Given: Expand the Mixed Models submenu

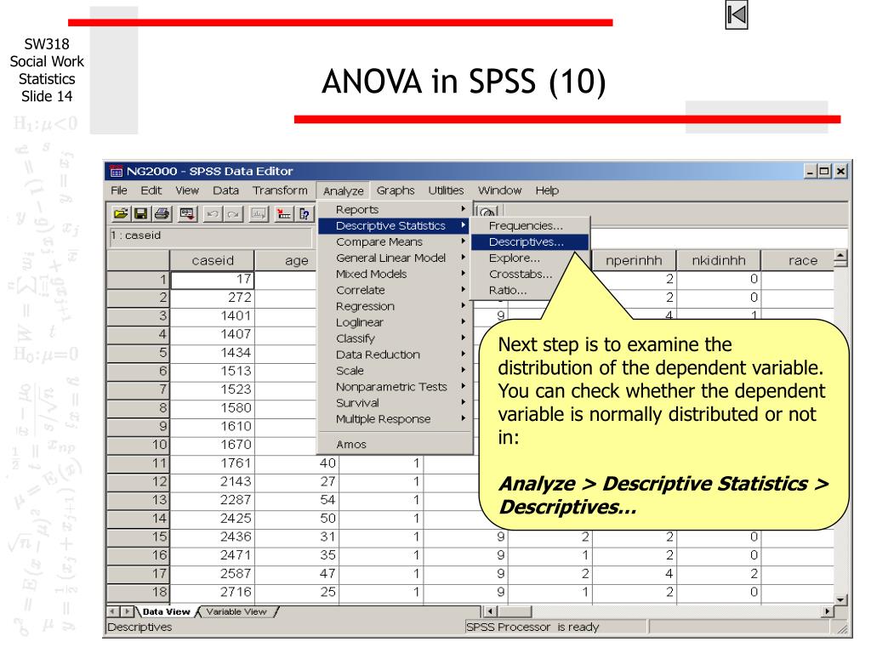Looking at the screenshot, I should point(395,275).
